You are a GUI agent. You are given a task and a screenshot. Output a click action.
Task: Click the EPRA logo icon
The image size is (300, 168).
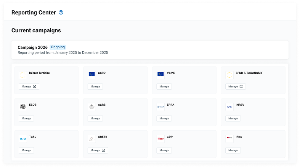[x=160, y=107]
